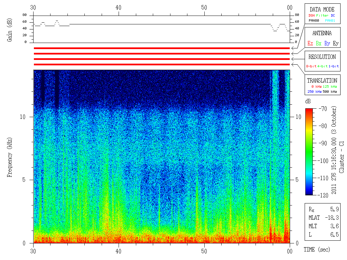The image size is (347, 260).
Task: Click the -100 color bar value
Action: pyautogui.click(x=324, y=160)
